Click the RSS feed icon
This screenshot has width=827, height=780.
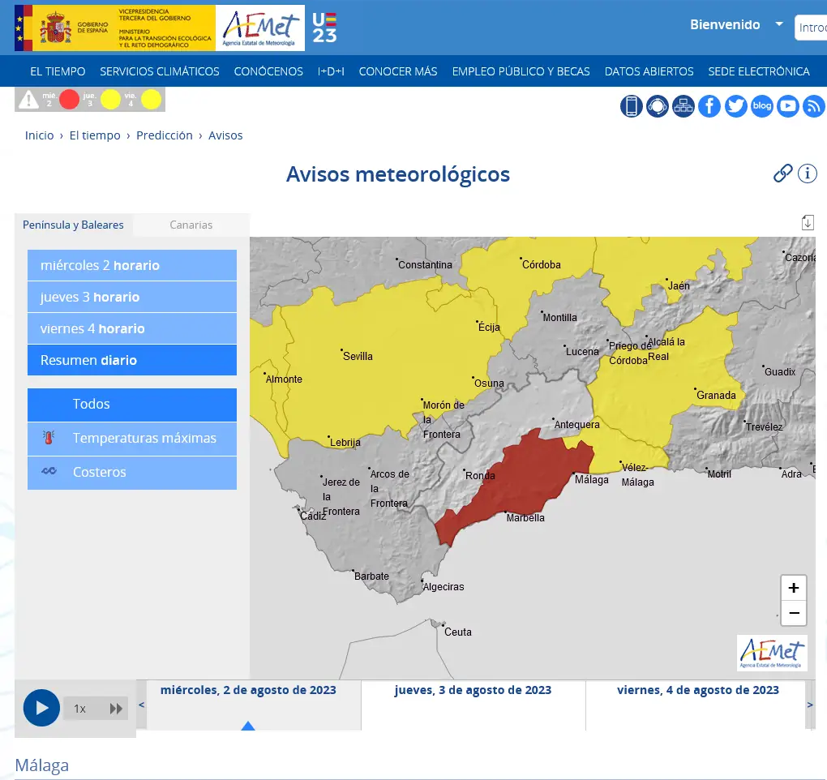click(813, 106)
